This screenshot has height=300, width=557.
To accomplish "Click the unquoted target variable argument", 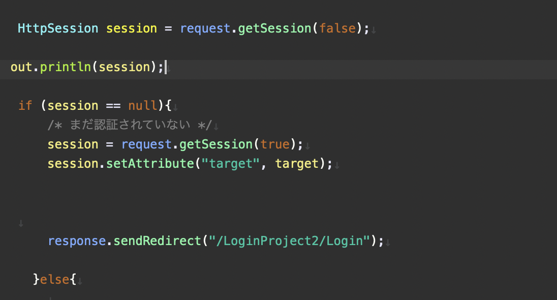I will pos(297,164).
